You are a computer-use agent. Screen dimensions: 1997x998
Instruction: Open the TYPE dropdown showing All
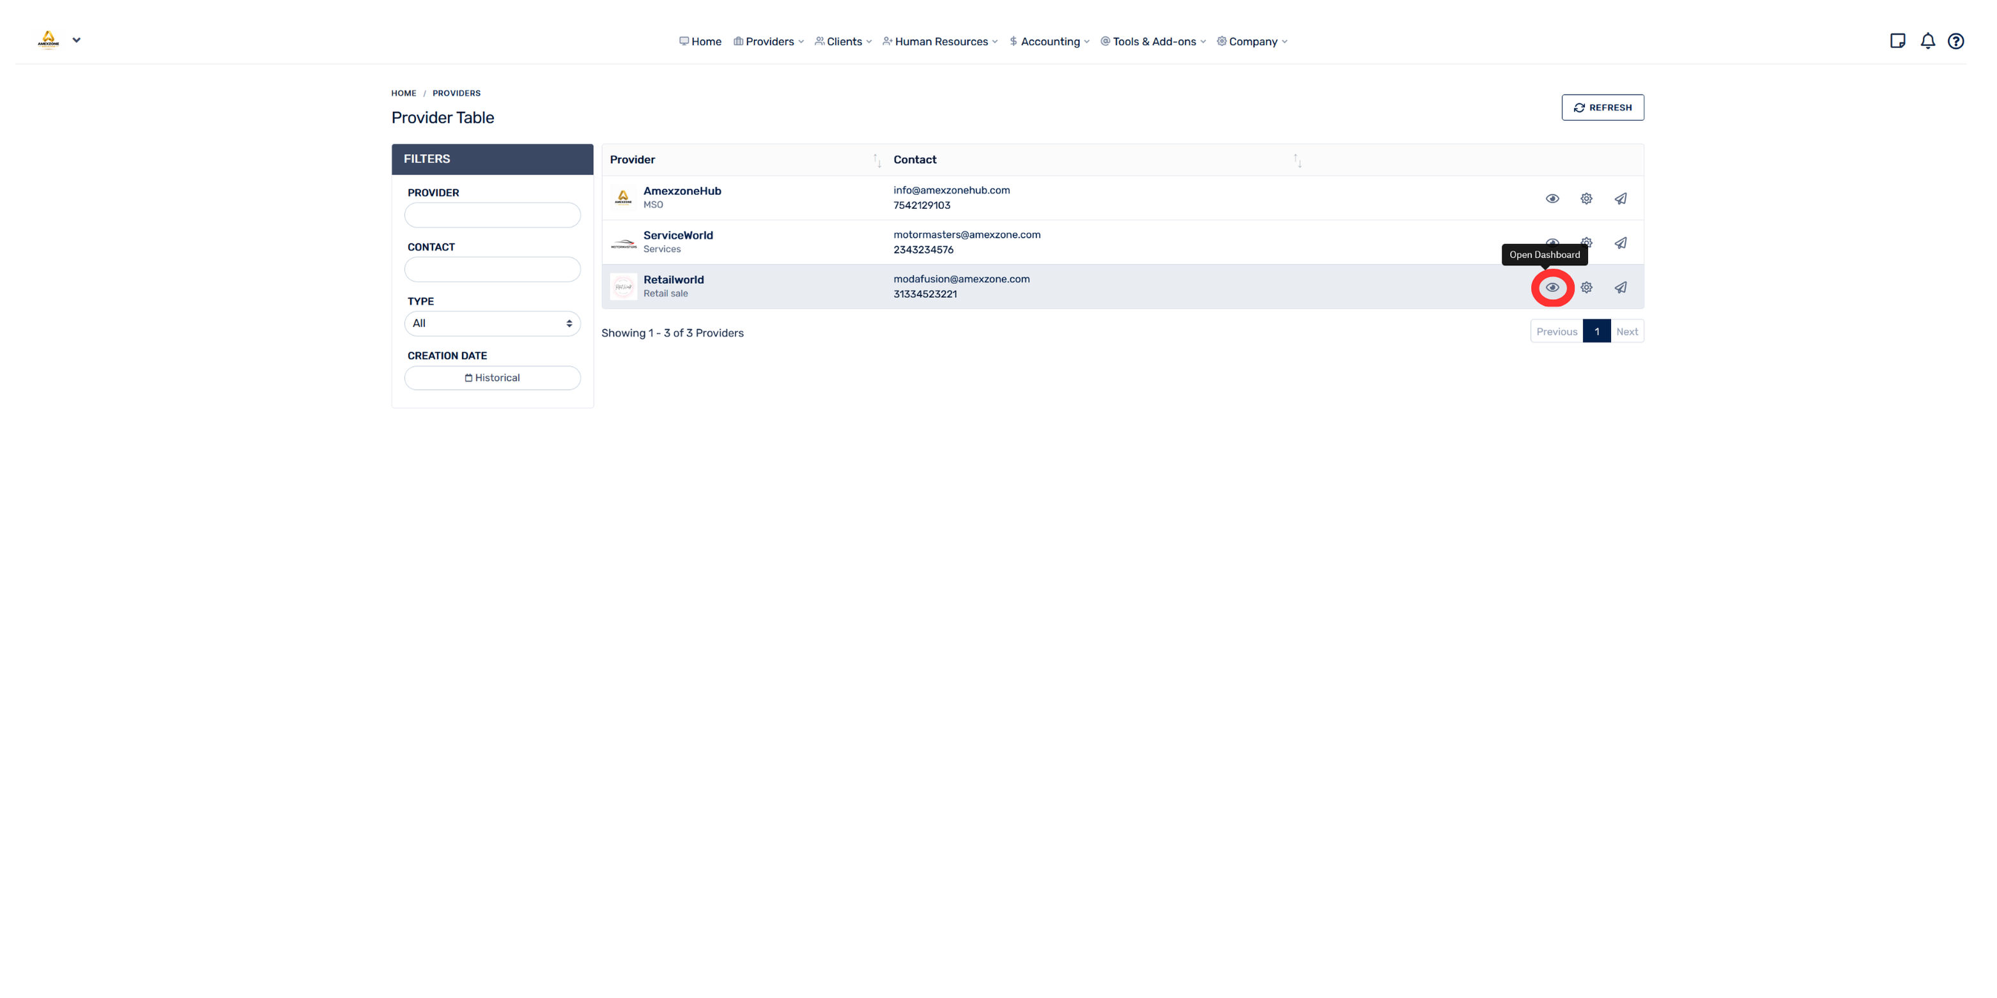(x=492, y=324)
